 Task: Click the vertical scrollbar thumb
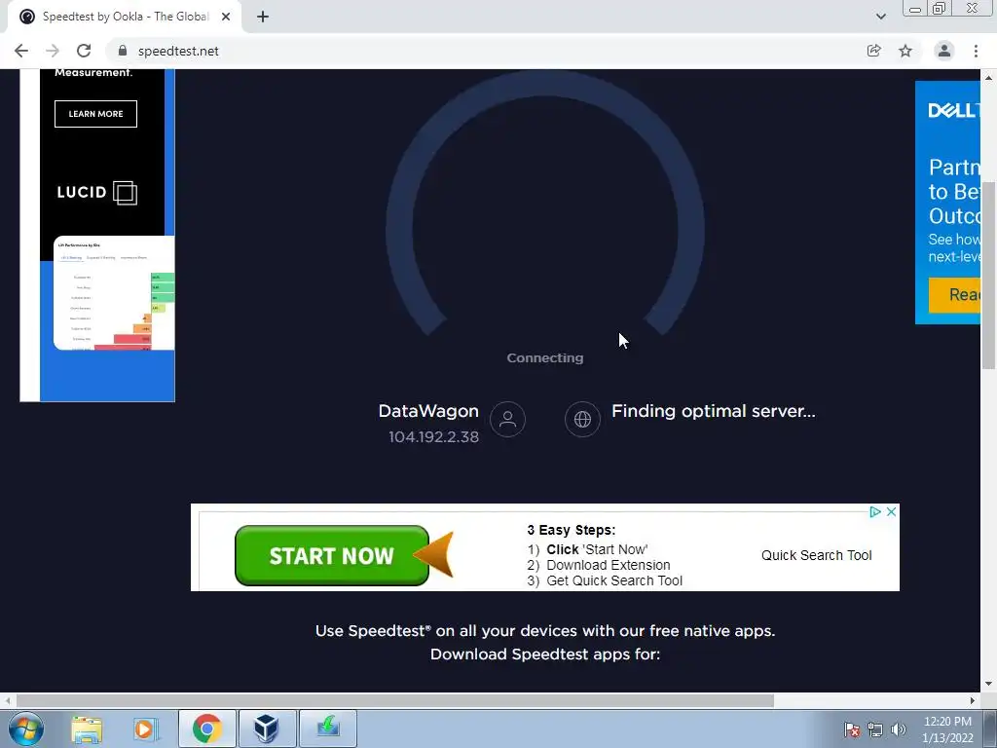click(988, 275)
